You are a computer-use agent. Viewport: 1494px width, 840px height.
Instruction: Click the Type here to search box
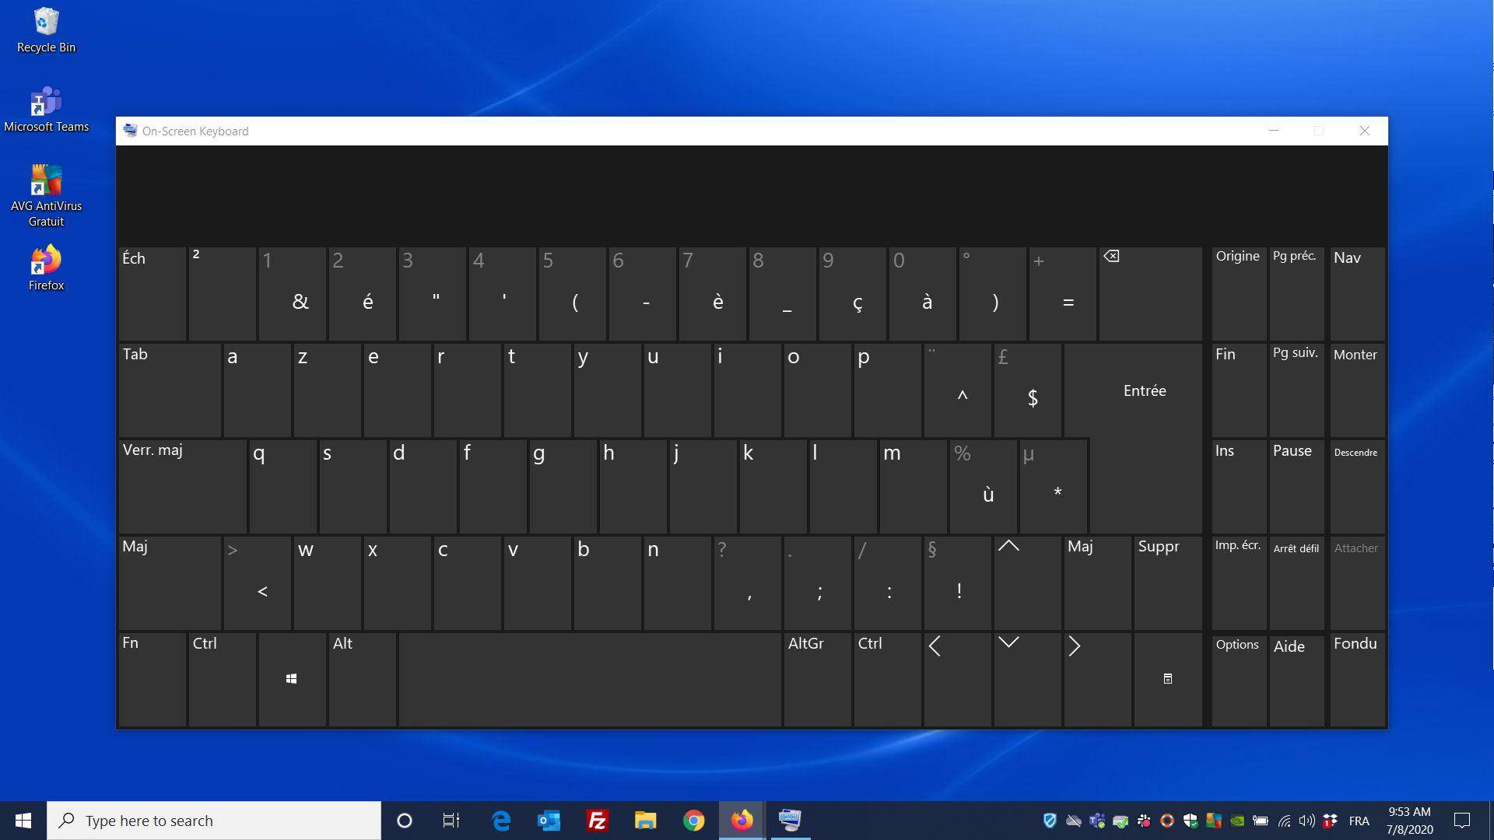click(214, 821)
